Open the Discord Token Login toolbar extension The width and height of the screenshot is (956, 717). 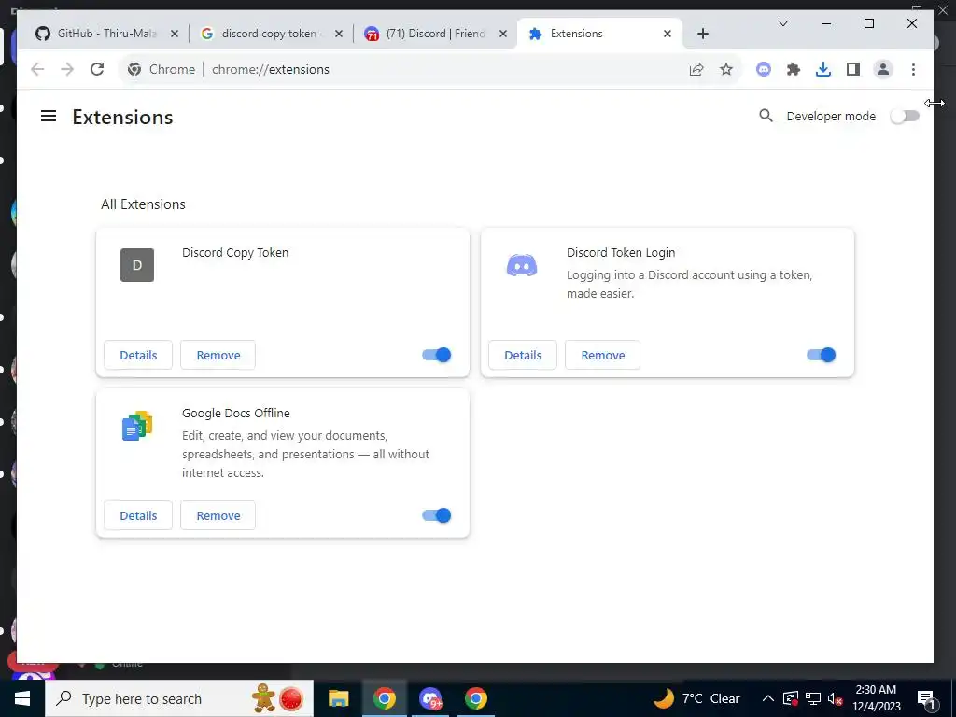pos(764,69)
